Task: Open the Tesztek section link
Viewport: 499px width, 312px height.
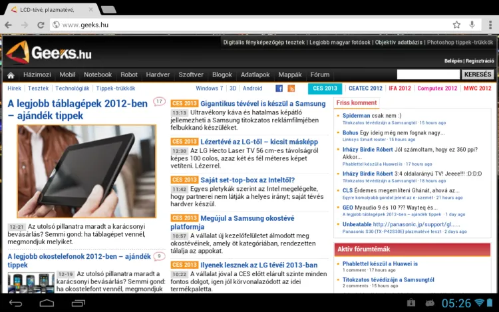Action: tap(38, 88)
